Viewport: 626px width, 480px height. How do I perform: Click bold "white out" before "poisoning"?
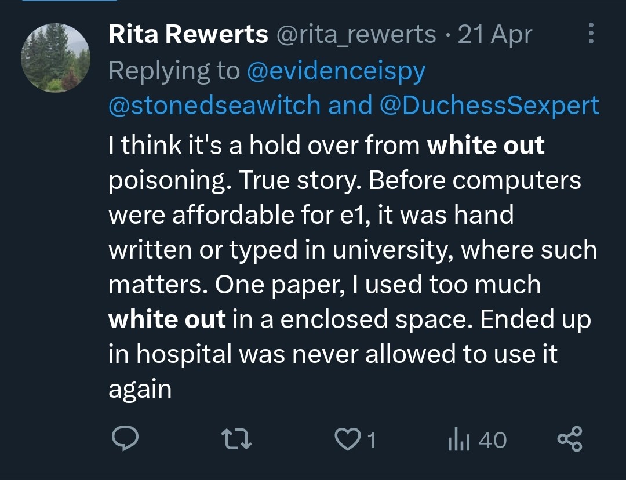[x=486, y=146]
